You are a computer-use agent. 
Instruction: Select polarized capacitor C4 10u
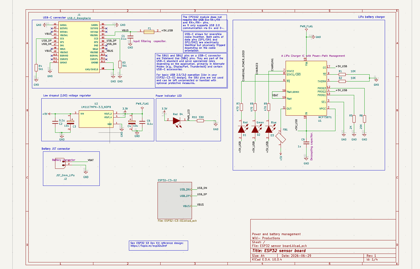[132, 122]
